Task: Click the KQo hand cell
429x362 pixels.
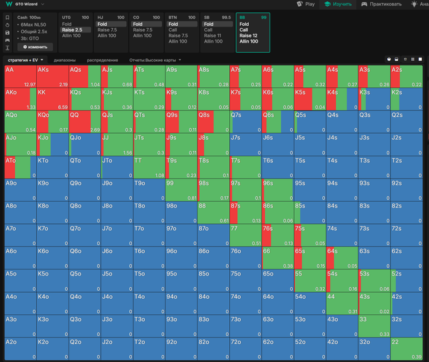Action: tap(53, 121)
